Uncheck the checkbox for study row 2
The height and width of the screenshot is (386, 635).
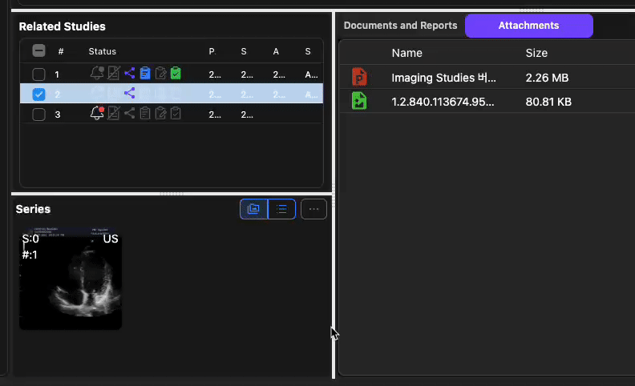click(38, 94)
